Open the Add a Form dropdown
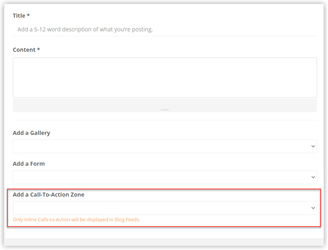The height and width of the screenshot is (250, 328). [x=165, y=177]
